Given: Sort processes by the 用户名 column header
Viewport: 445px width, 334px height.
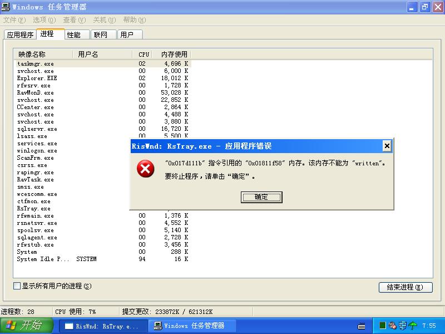Looking at the screenshot, I should pyautogui.click(x=102, y=54).
